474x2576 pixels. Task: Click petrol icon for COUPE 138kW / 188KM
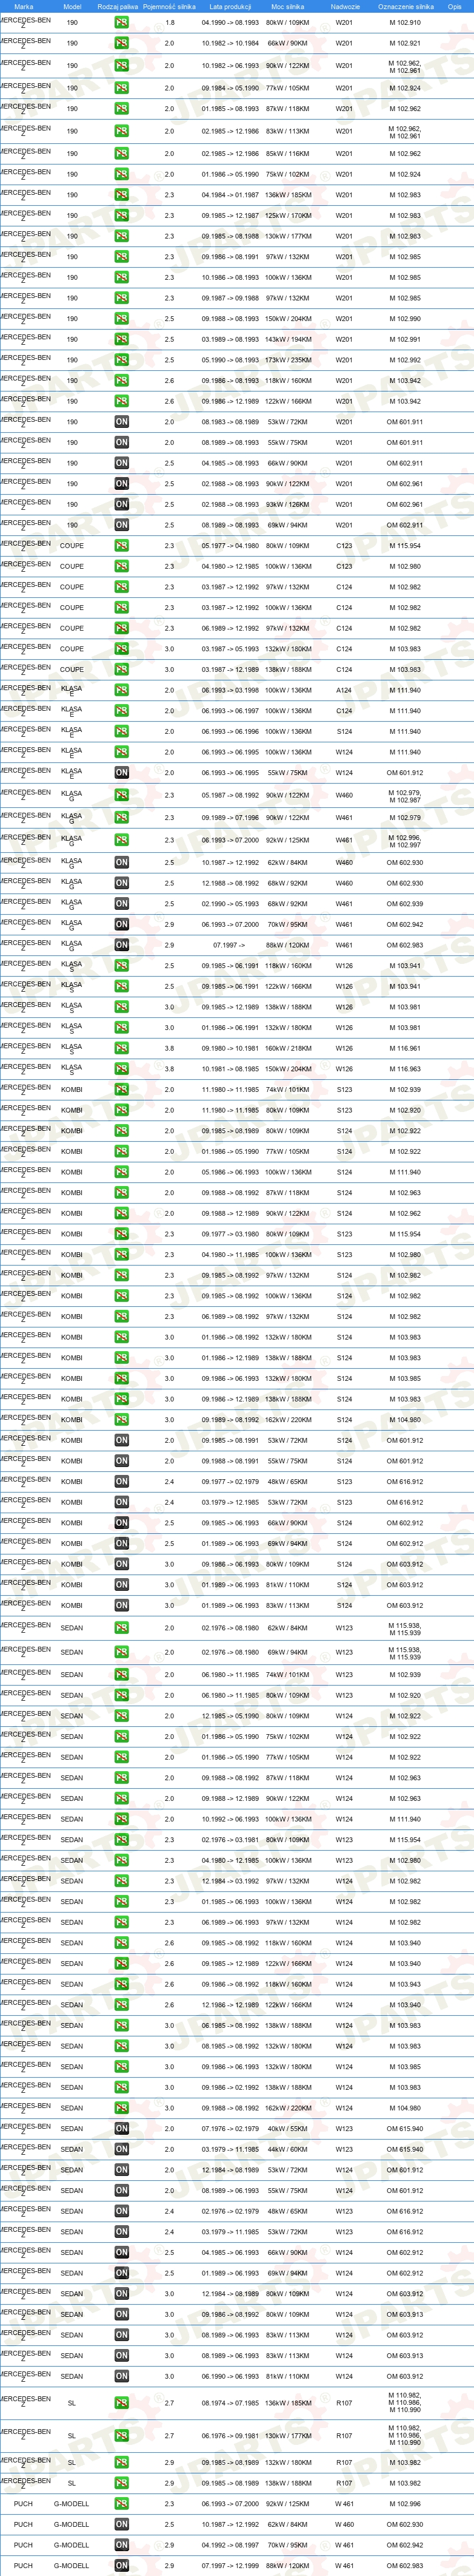click(x=121, y=670)
